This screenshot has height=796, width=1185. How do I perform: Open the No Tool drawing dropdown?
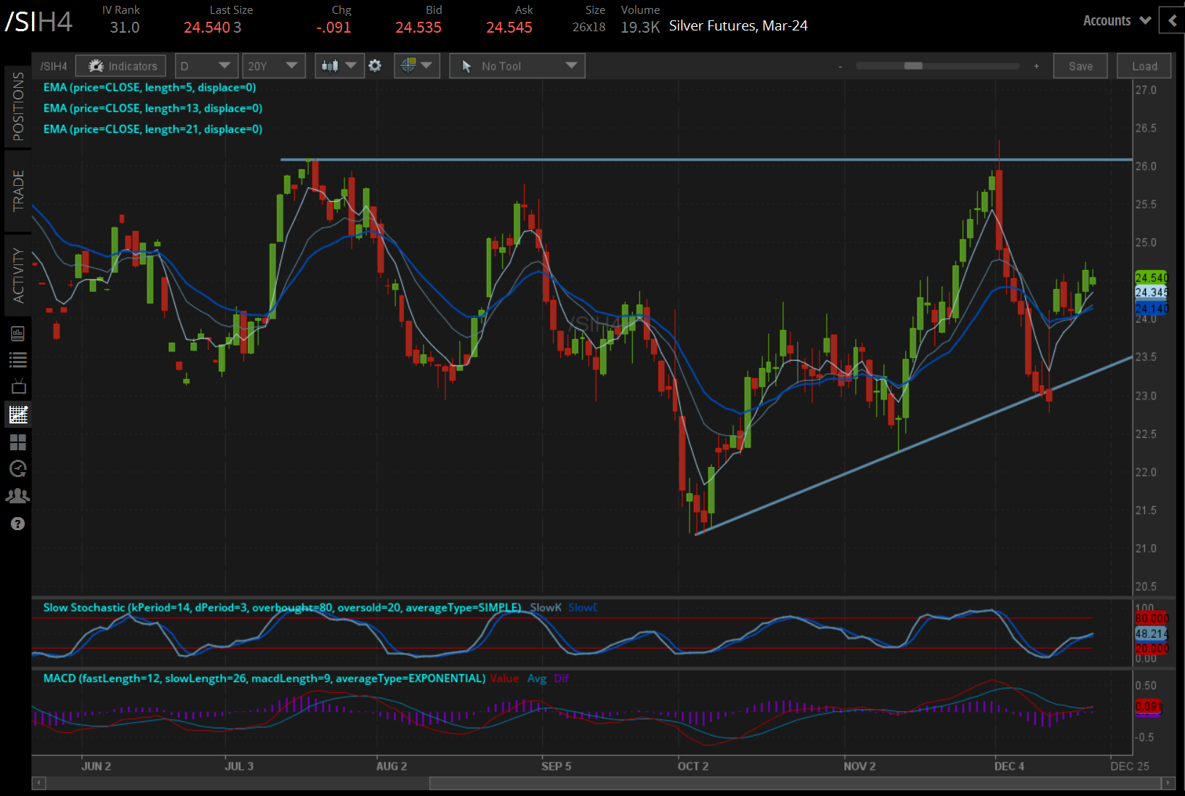tap(517, 66)
